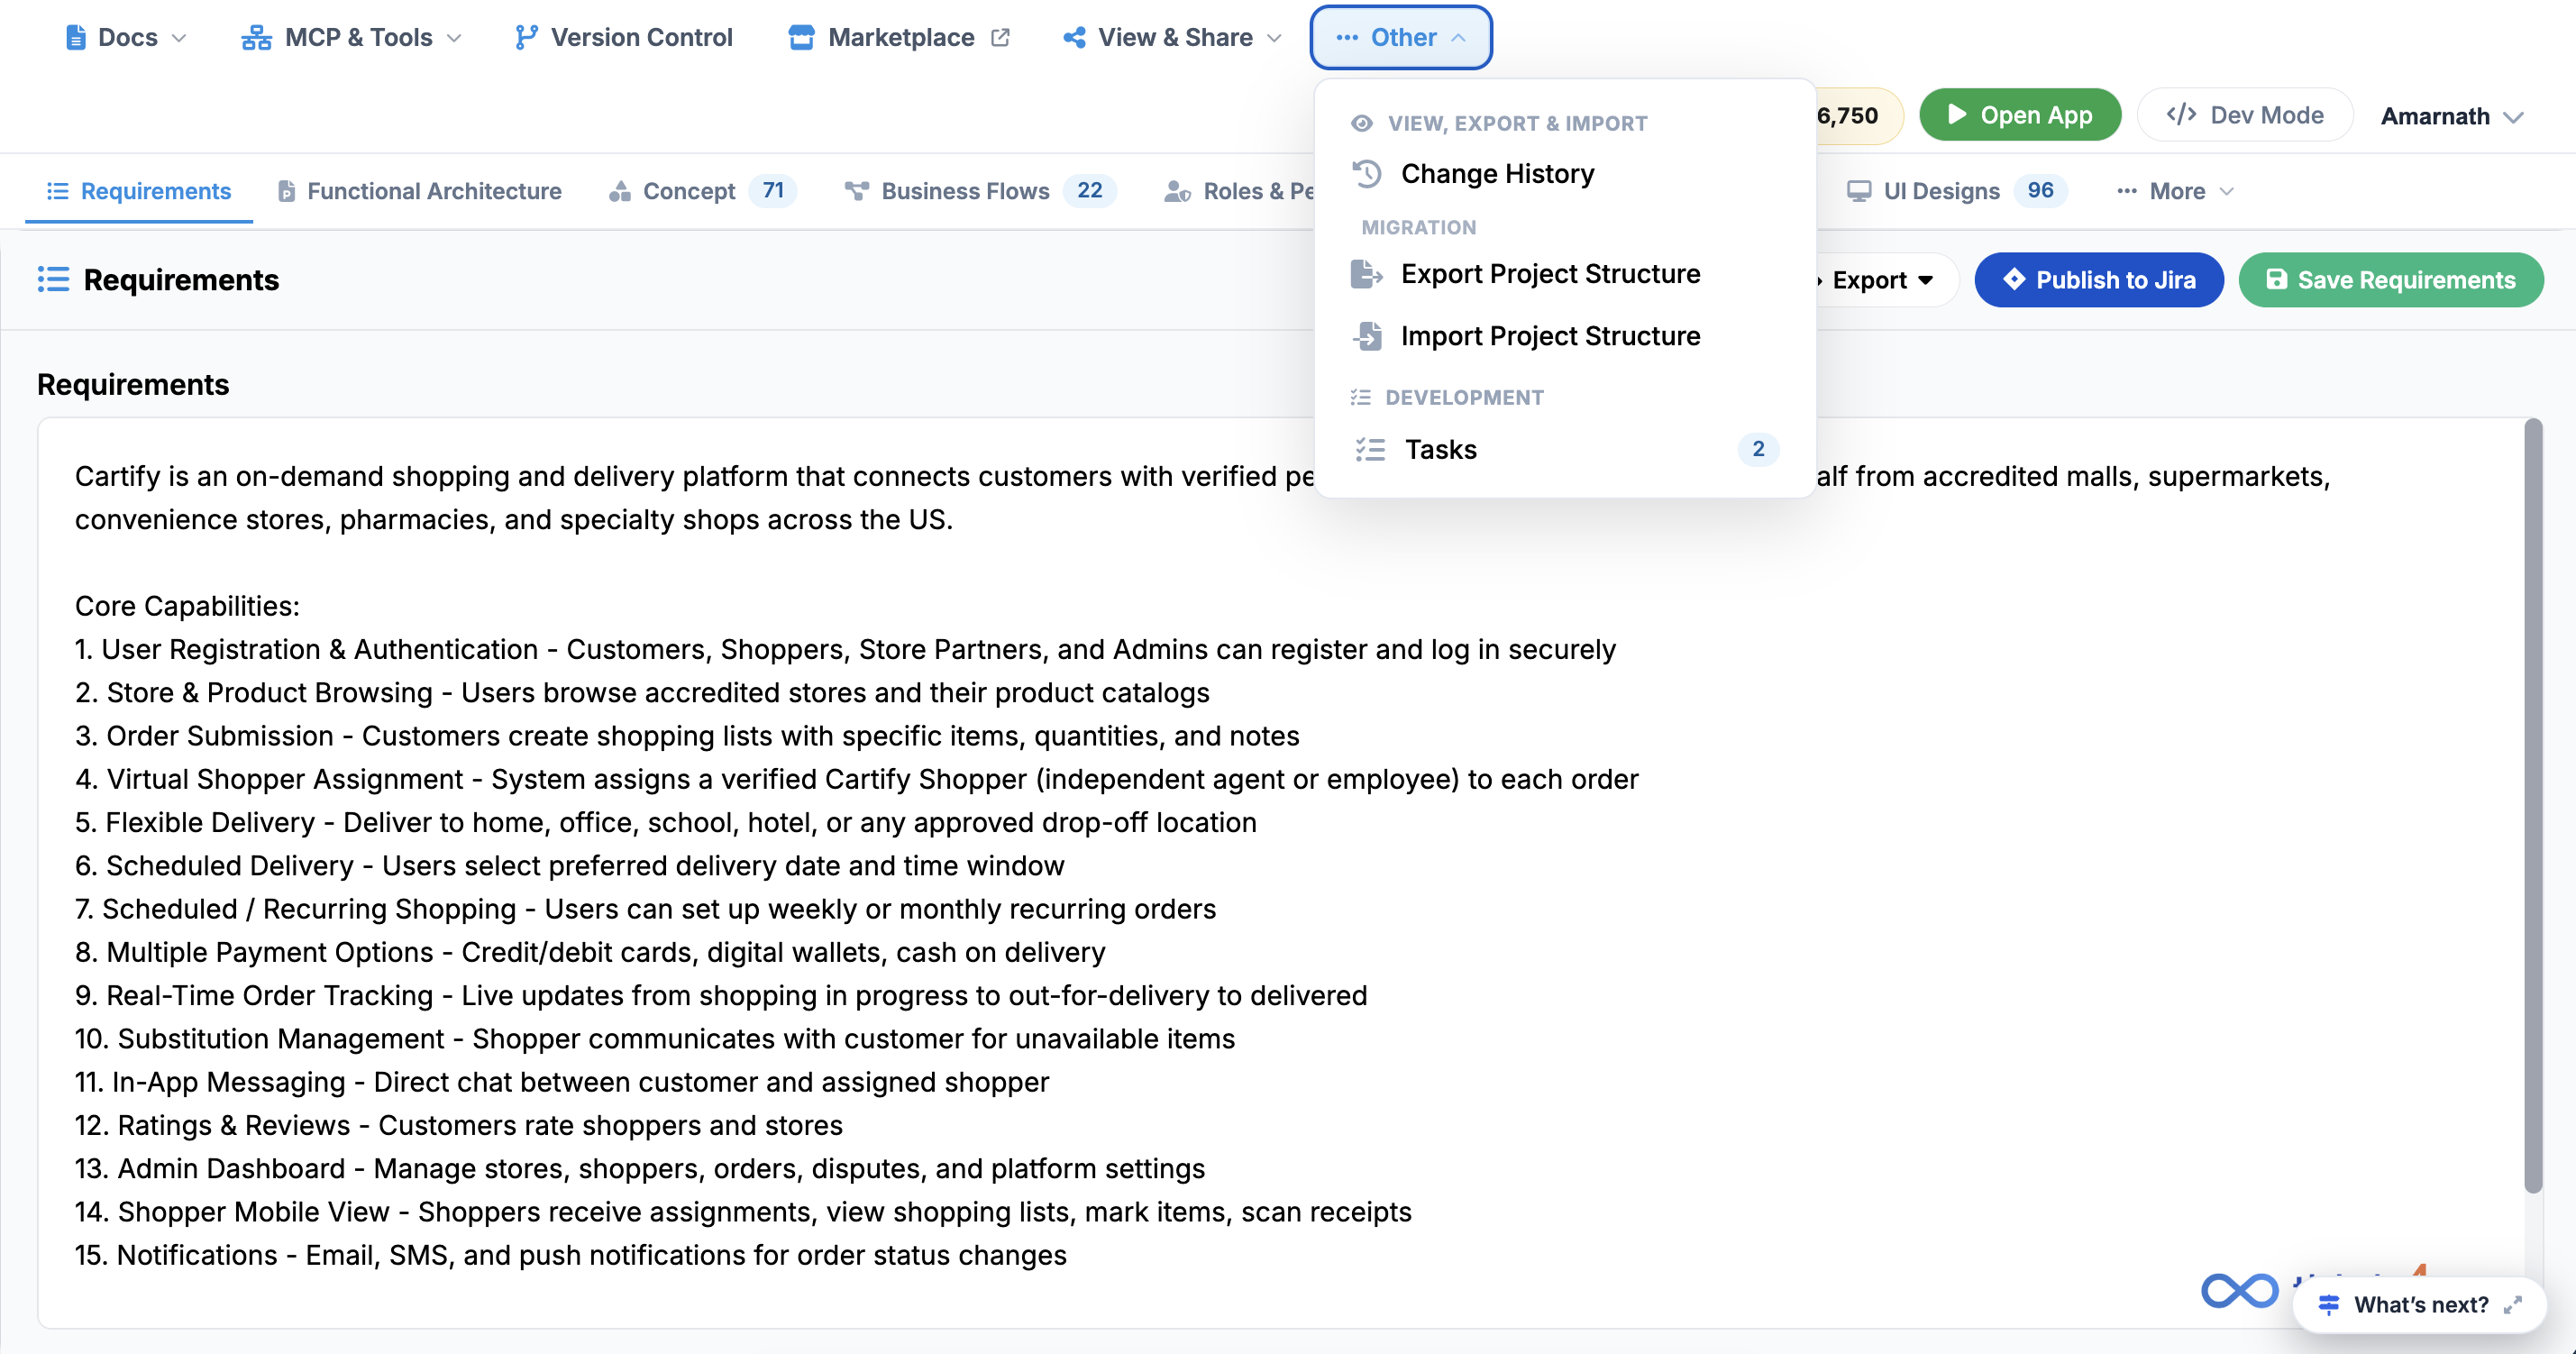Screen dimensions: 2576x1354
Task: Collapse the Other dropdown menu
Action: 1400,37
